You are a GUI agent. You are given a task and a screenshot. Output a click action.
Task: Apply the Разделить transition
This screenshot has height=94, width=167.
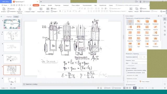click(130, 39)
